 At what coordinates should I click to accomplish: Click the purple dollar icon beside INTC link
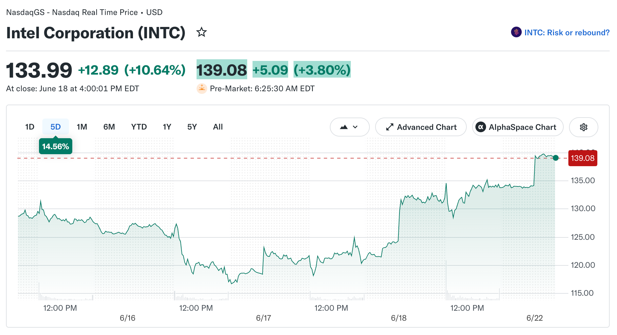516,32
